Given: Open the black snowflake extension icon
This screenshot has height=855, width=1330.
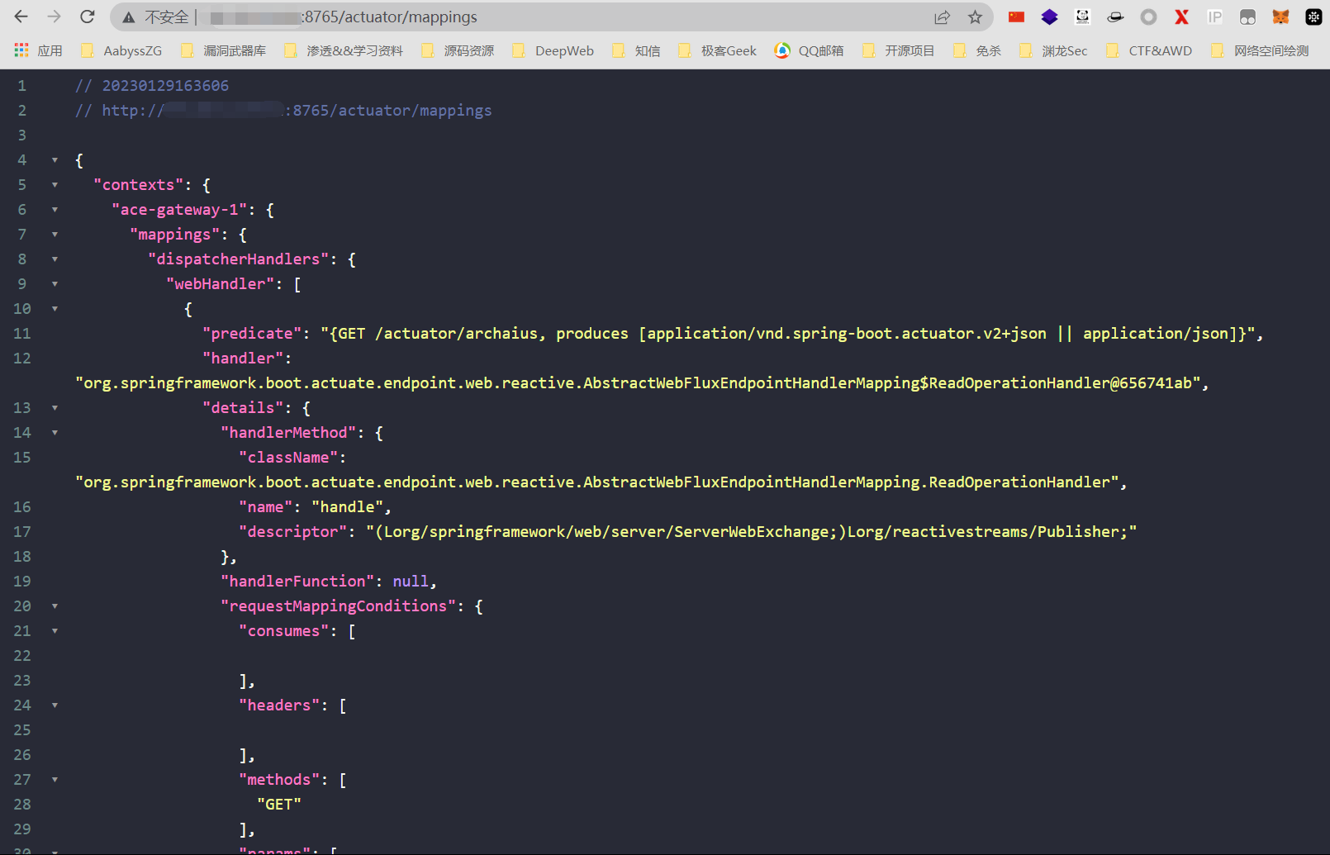Looking at the screenshot, I should click(x=1314, y=17).
